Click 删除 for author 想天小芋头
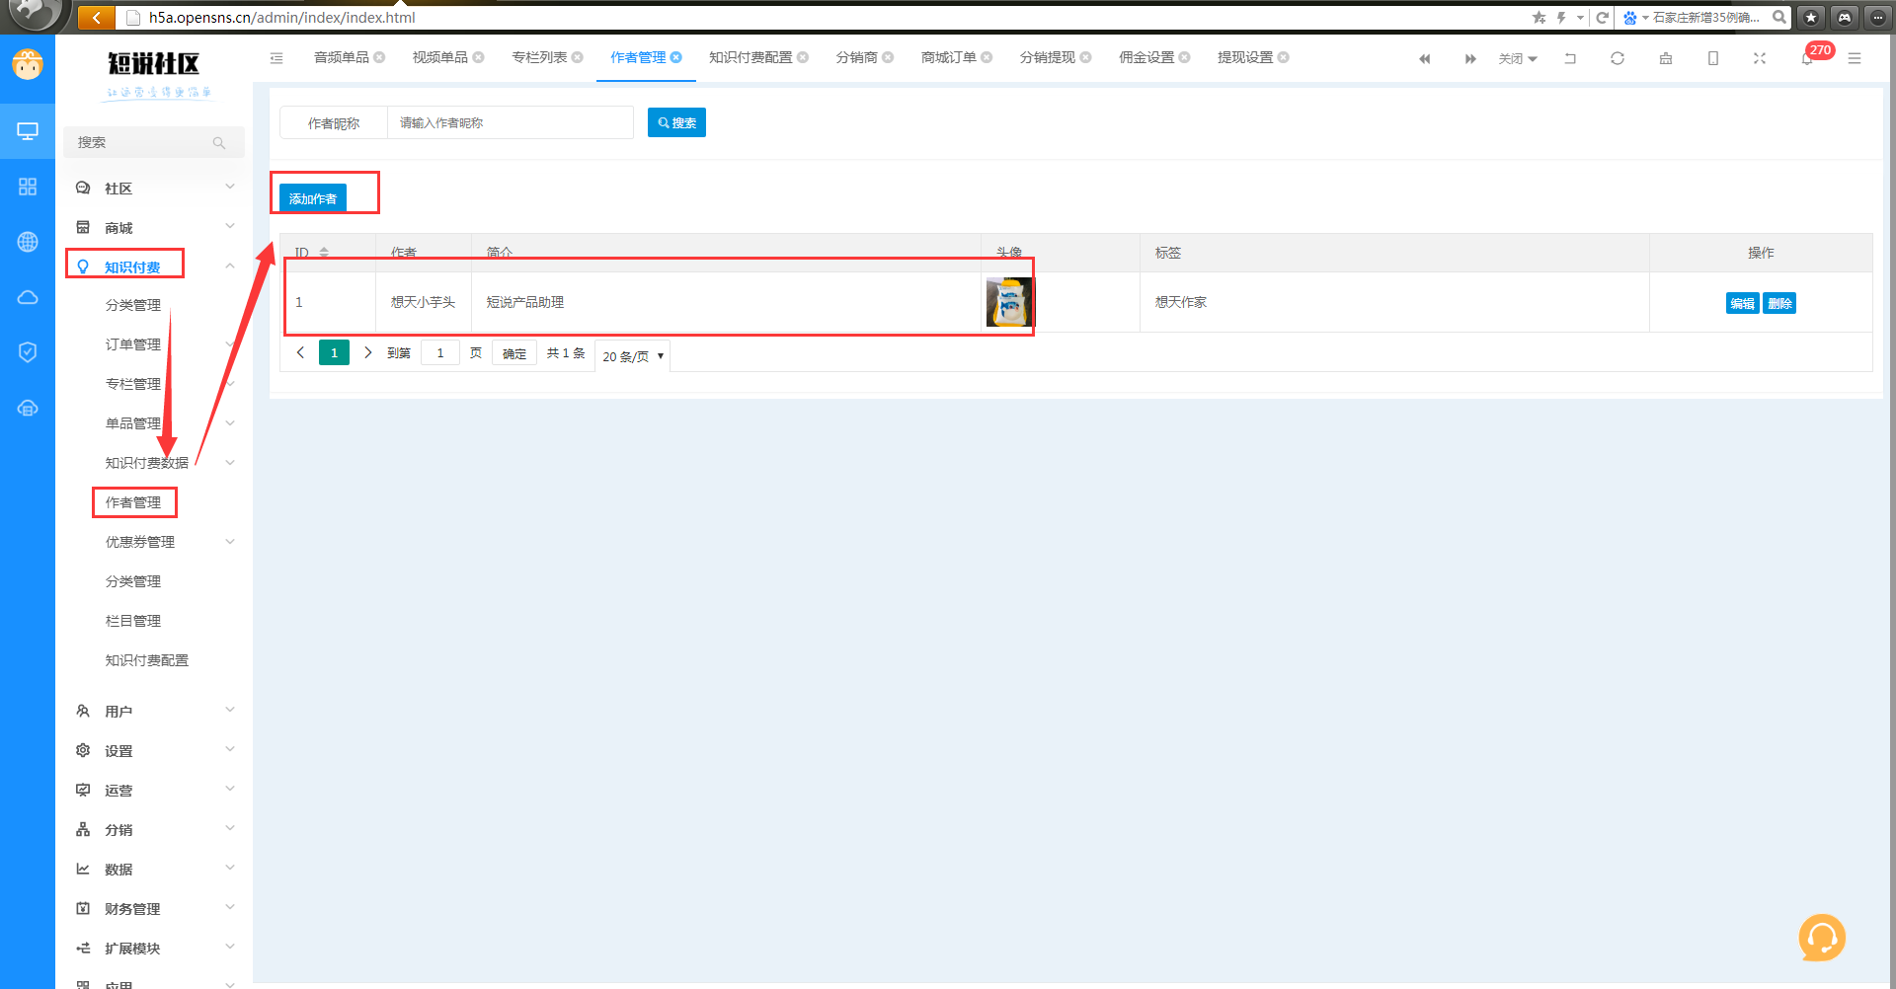 pyautogui.click(x=1779, y=303)
